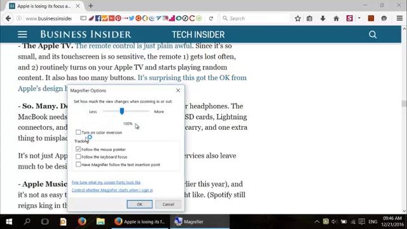Expand the dropdown arrow beside the S extension
This screenshot has height=229, width=407.
[359, 18]
